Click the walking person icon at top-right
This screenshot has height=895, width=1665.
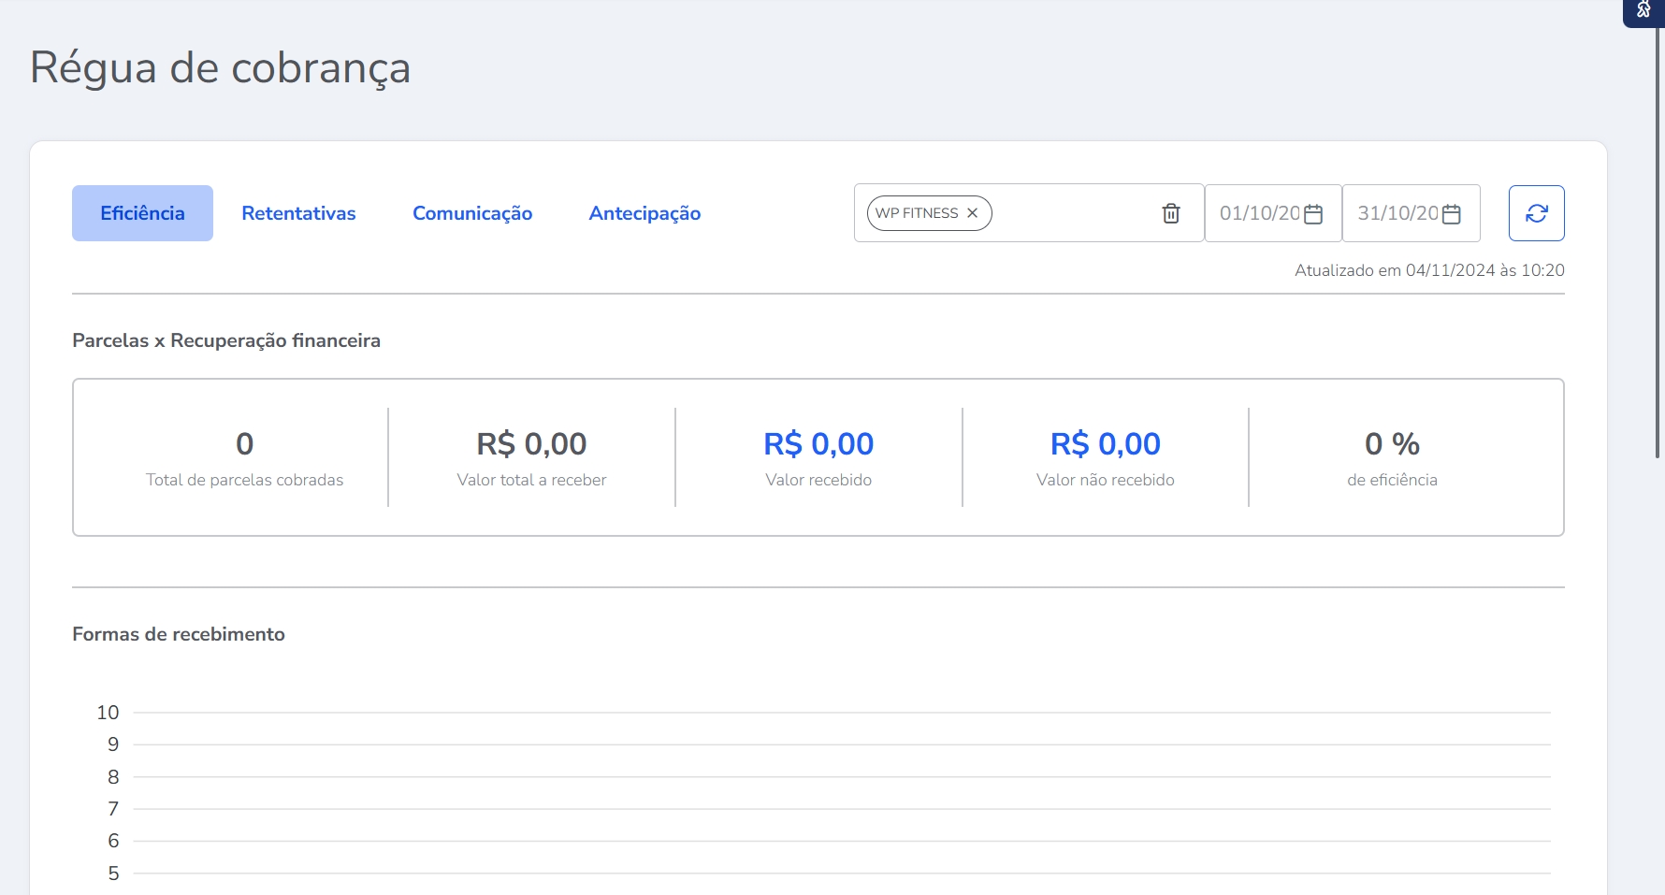tap(1643, 10)
